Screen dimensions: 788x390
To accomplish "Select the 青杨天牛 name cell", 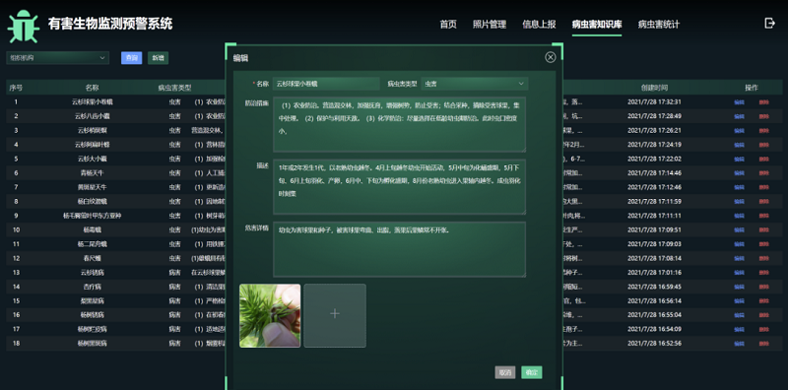I will pos(92,173).
